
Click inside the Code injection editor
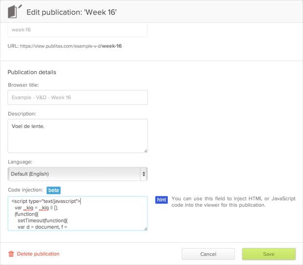(77, 213)
